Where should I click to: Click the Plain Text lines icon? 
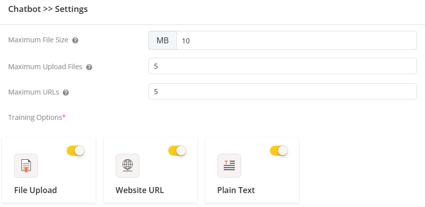click(x=229, y=166)
